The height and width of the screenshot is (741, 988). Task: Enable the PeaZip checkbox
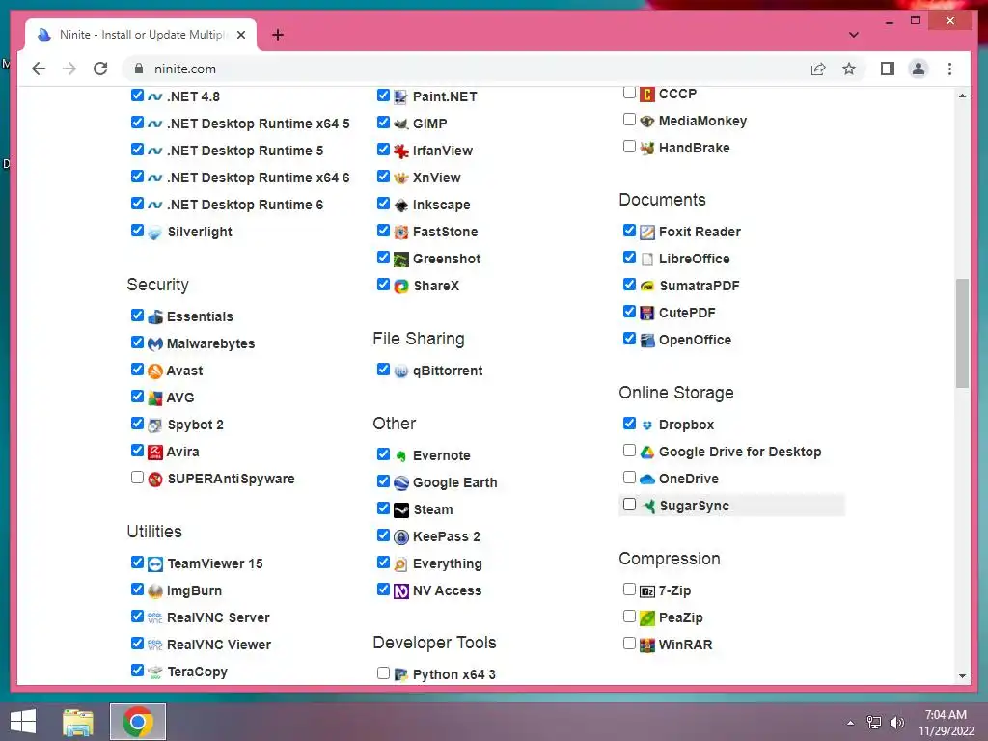pos(629,616)
